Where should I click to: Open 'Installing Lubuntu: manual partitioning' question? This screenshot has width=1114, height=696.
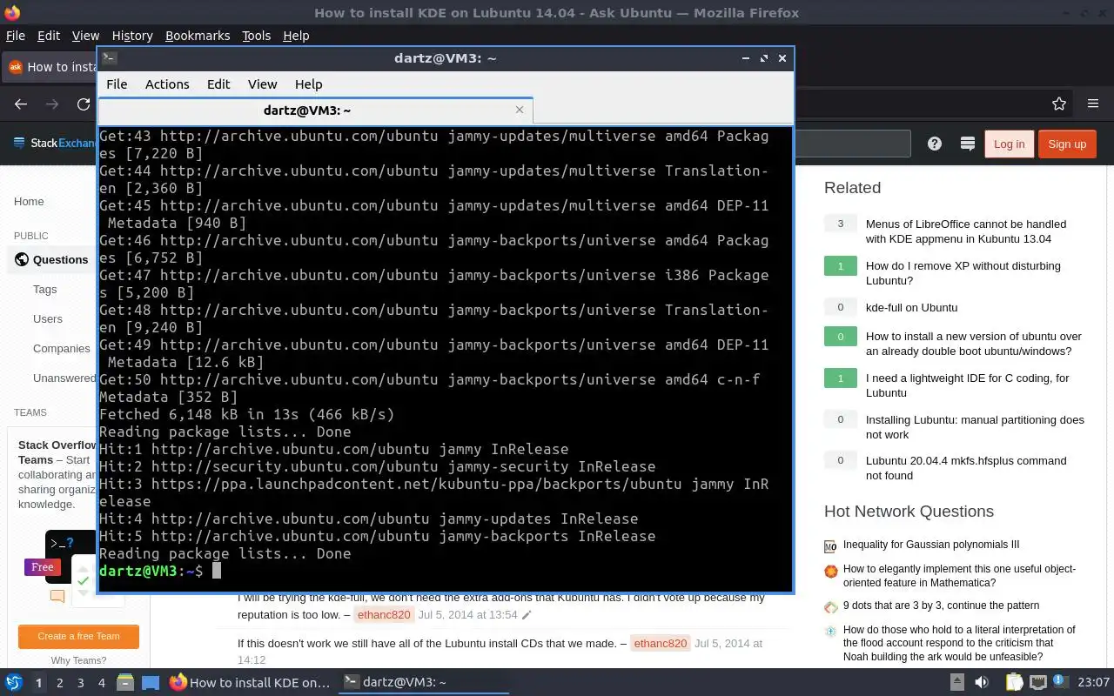(975, 427)
